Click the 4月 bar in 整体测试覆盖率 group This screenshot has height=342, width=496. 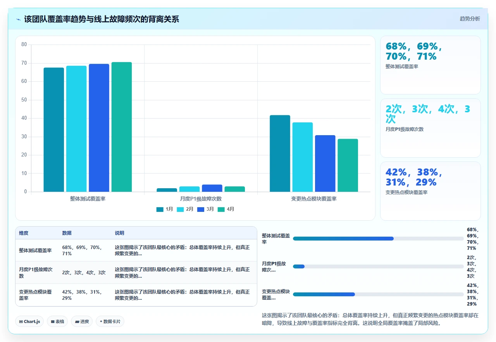coord(122,127)
